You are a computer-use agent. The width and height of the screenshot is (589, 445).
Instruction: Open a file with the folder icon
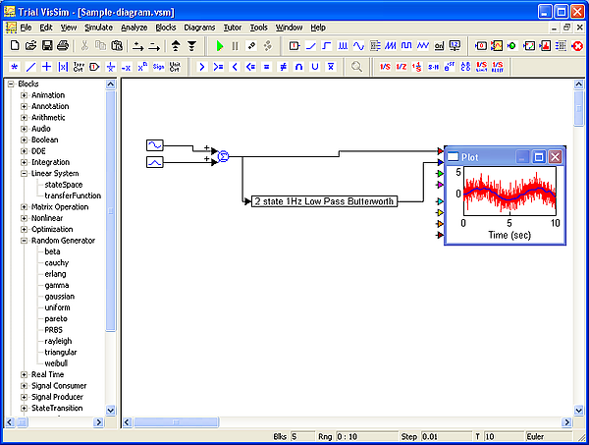[30, 46]
